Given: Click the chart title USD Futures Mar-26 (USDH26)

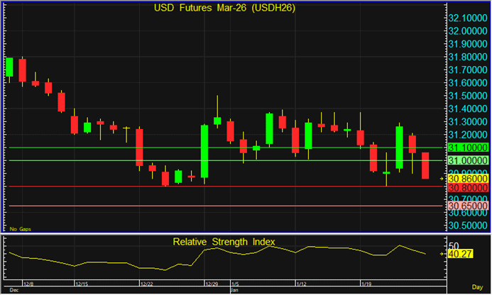Looking at the screenshot, I should tap(224, 9).
